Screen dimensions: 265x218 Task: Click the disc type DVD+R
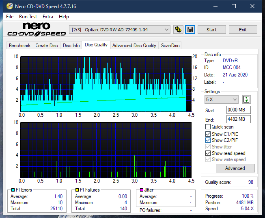tap(230, 61)
